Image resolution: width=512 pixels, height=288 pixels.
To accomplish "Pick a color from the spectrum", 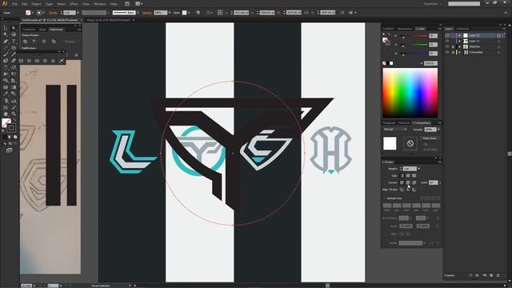I will tap(410, 93).
